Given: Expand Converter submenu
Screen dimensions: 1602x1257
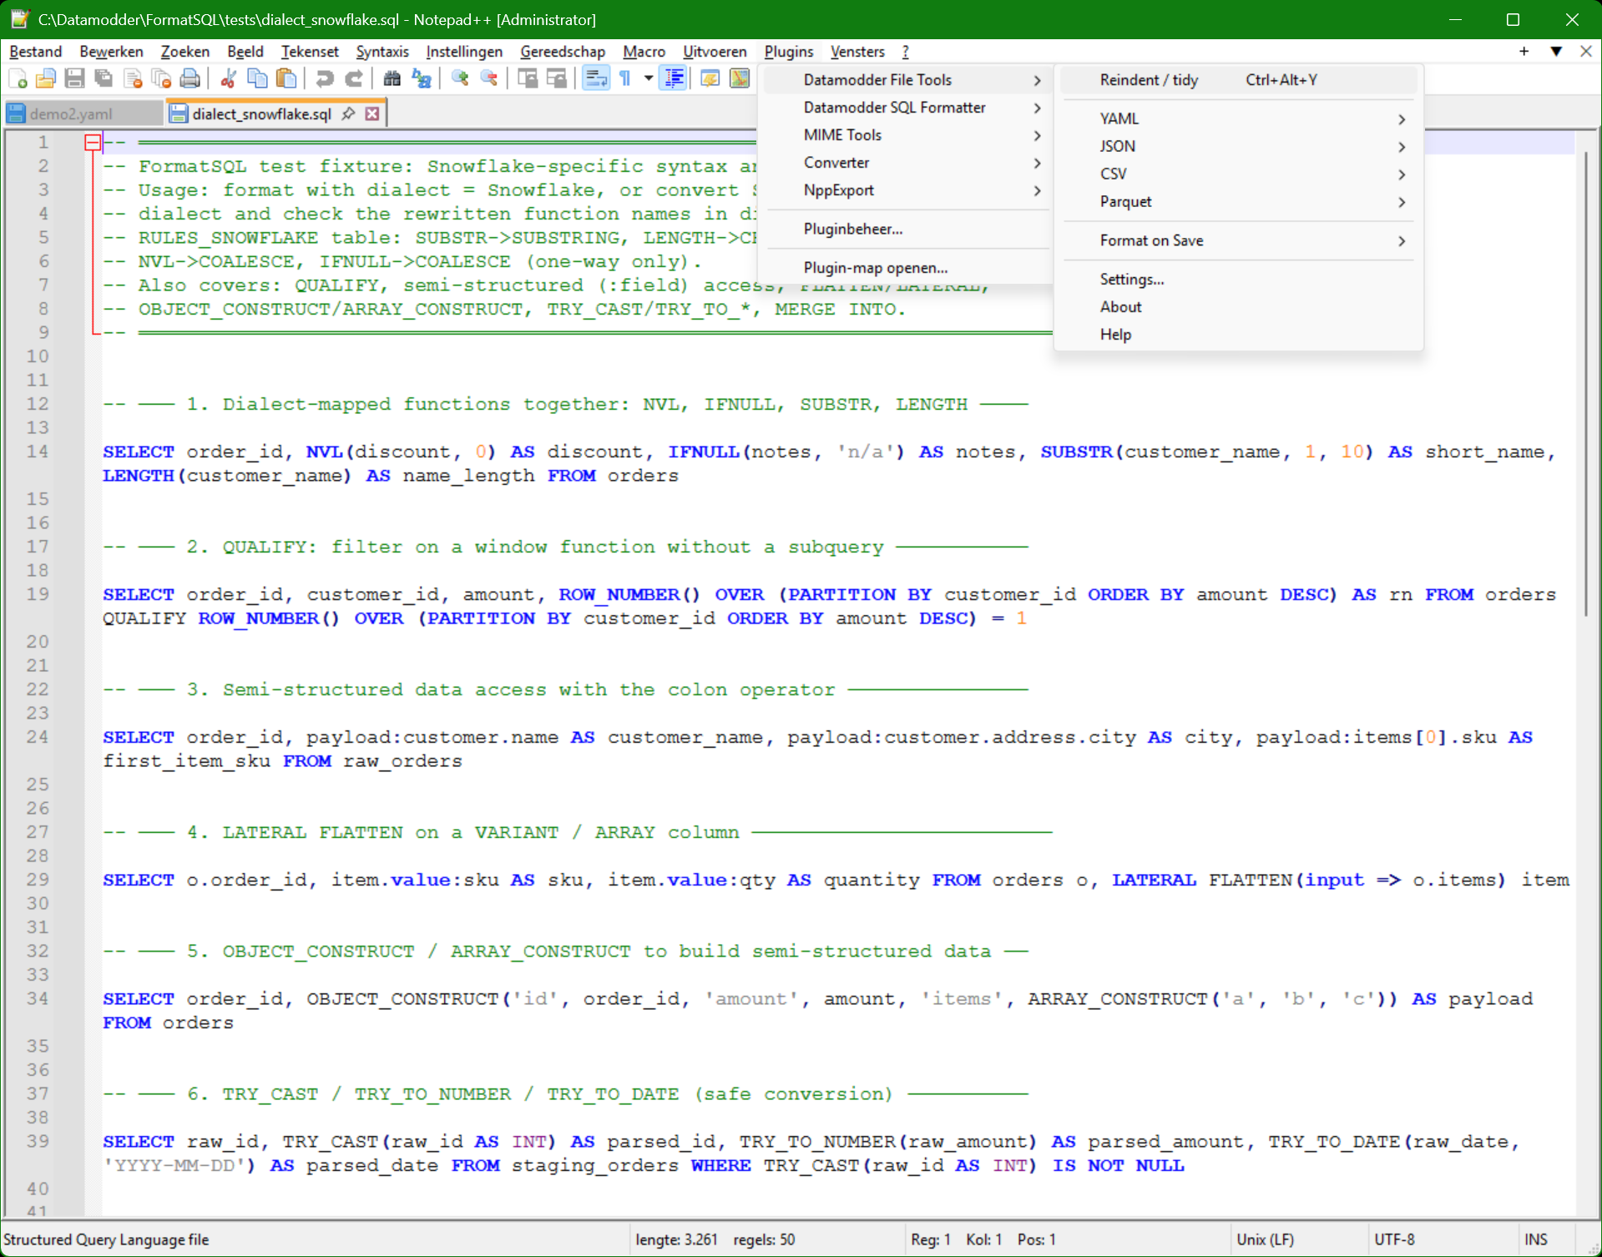Looking at the screenshot, I should coord(907,163).
